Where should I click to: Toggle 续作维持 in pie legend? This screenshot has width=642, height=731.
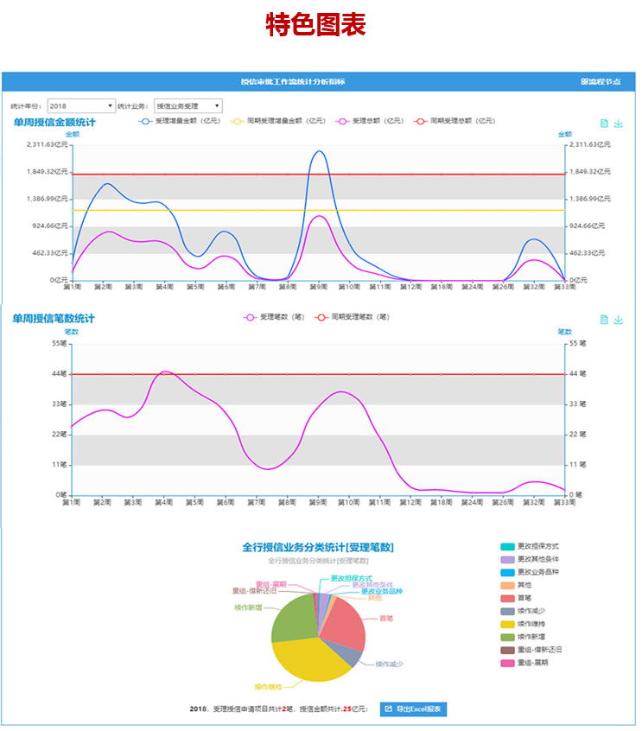pos(523,624)
